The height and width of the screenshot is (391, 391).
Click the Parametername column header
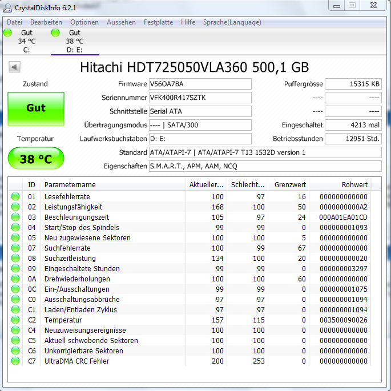point(114,184)
